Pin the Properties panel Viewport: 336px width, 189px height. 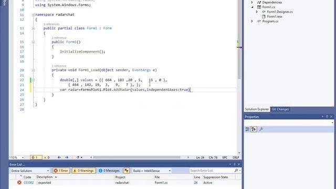coord(327,117)
